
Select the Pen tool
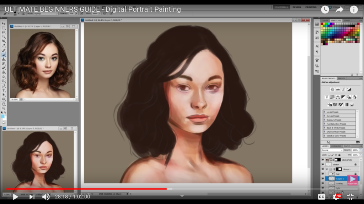tap(4, 86)
